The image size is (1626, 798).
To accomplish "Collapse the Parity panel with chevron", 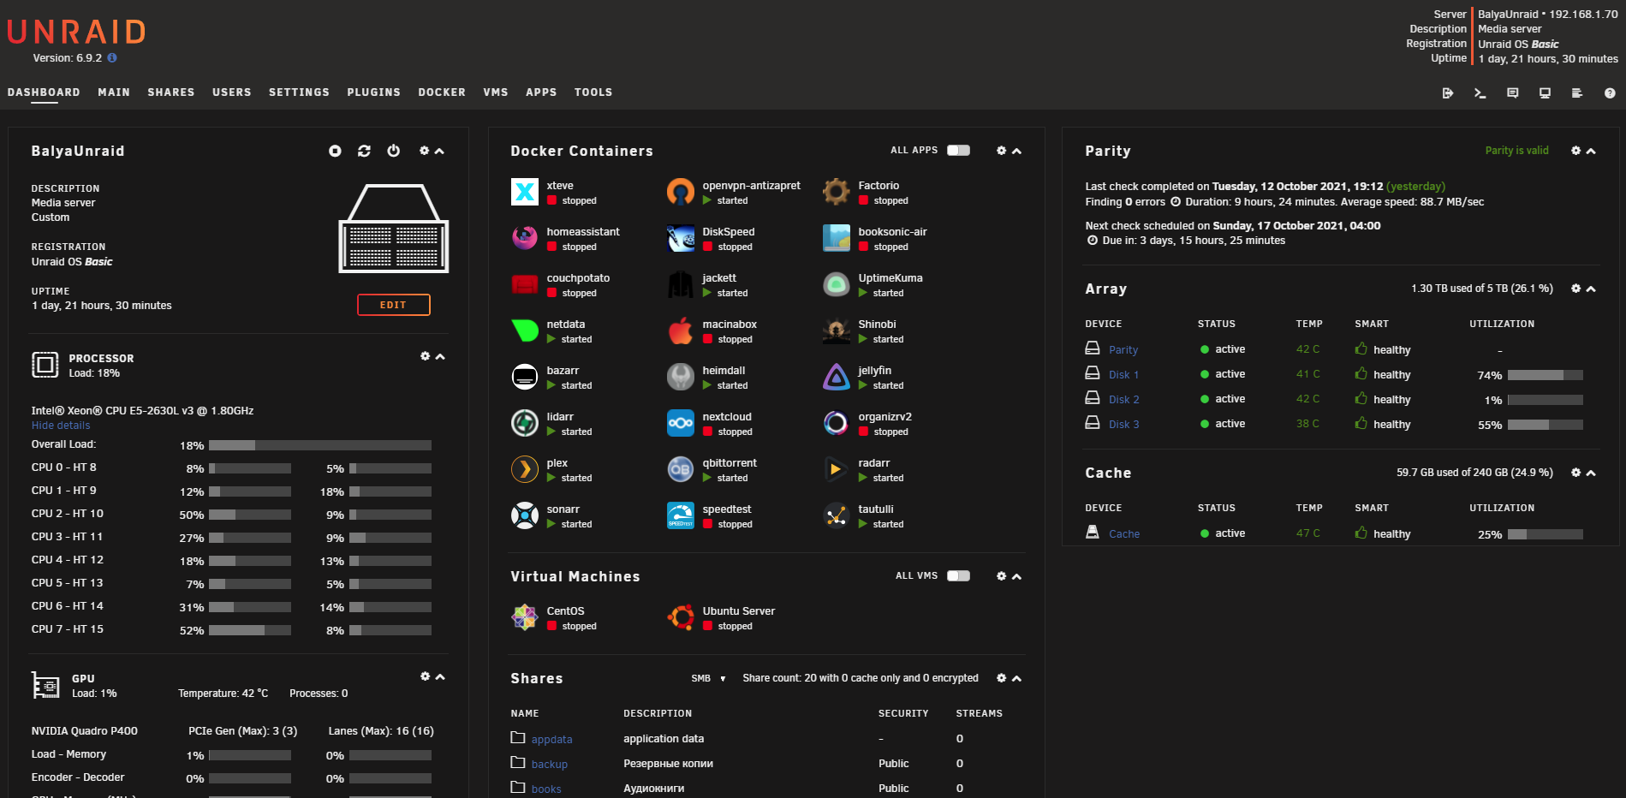I will pyautogui.click(x=1591, y=151).
